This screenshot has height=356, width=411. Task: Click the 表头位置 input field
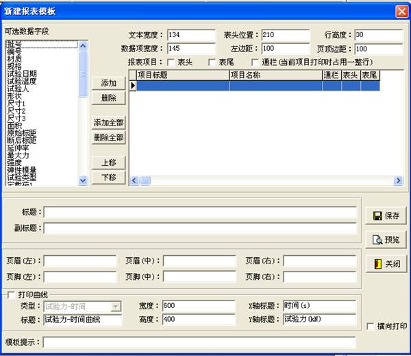(286, 35)
